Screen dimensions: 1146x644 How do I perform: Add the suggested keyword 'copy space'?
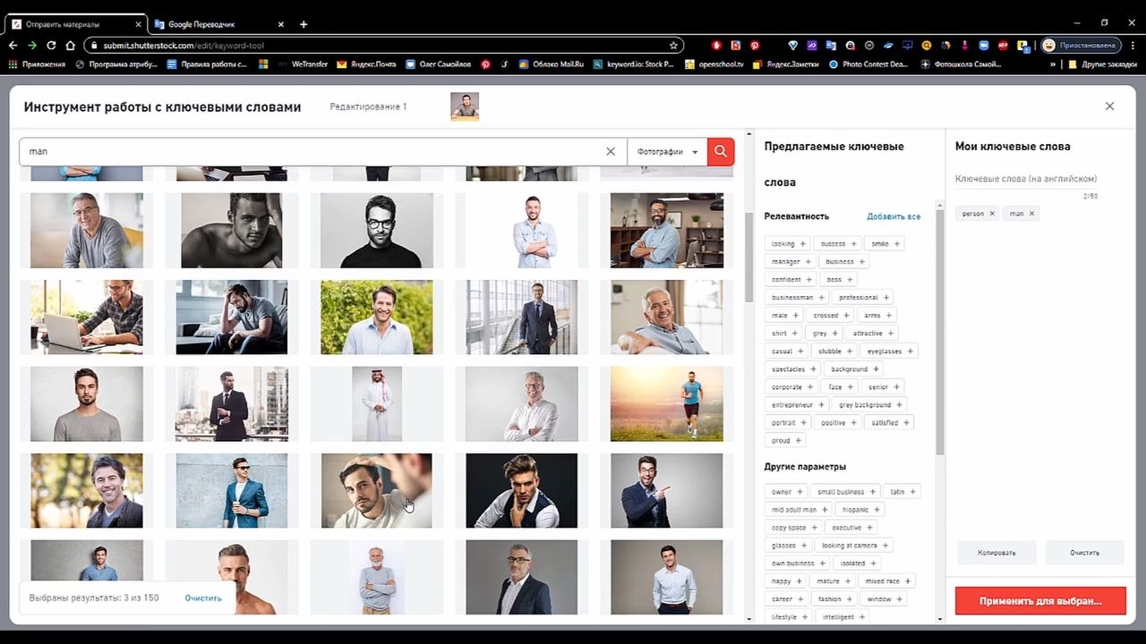tap(794, 528)
